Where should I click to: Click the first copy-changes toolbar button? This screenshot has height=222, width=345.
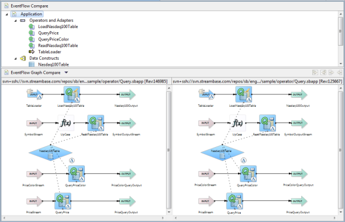(315, 72)
